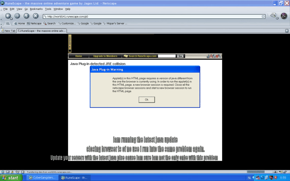Click the NL language indicator in tray
Viewport: 290px width, 181px height.
point(249,178)
